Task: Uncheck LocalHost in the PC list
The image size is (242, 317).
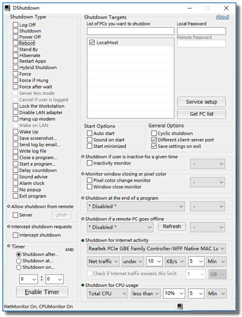Action: click(92, 42)
